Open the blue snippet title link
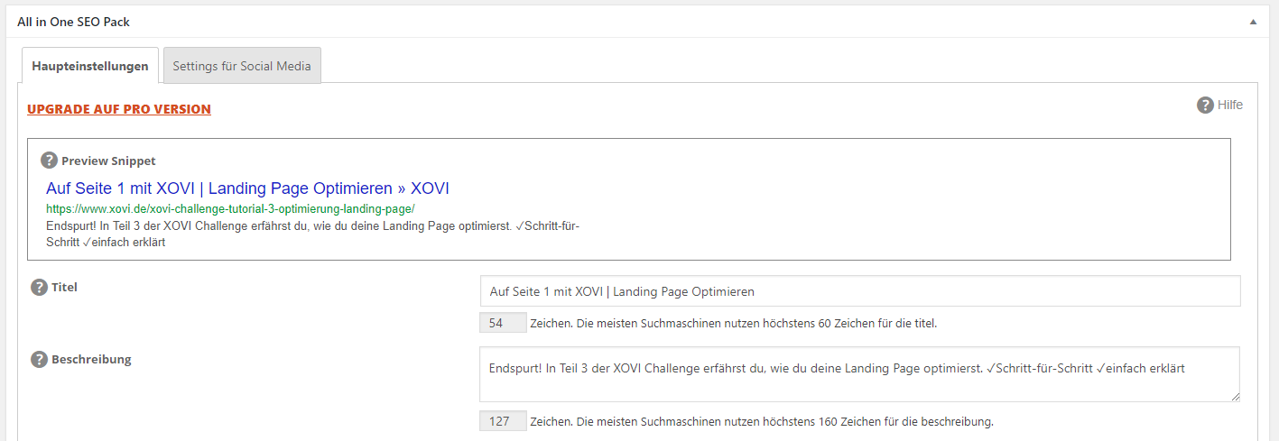 [247, 188]
